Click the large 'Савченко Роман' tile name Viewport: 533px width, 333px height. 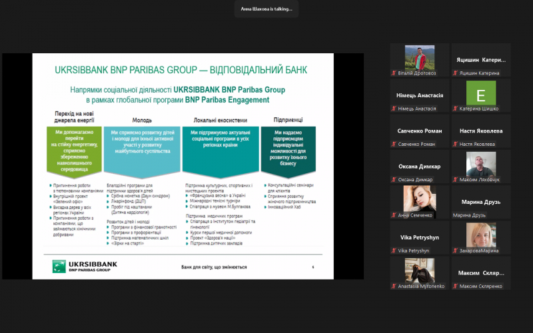(420, 131)
